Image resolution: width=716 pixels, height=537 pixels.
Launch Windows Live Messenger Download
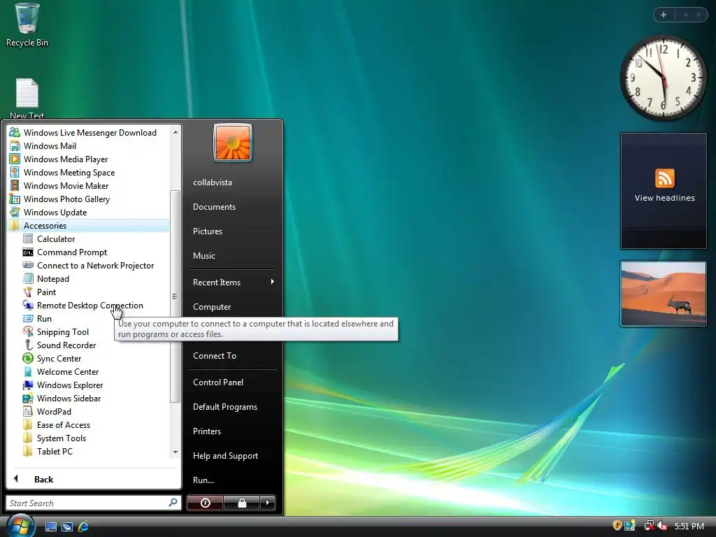(x=89, y=132)
